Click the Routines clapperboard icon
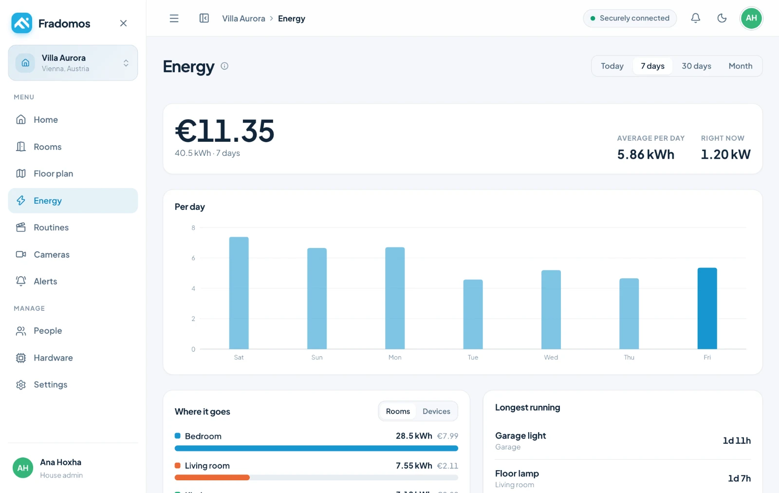Screen dimensions: 779x493 point(21,228)
